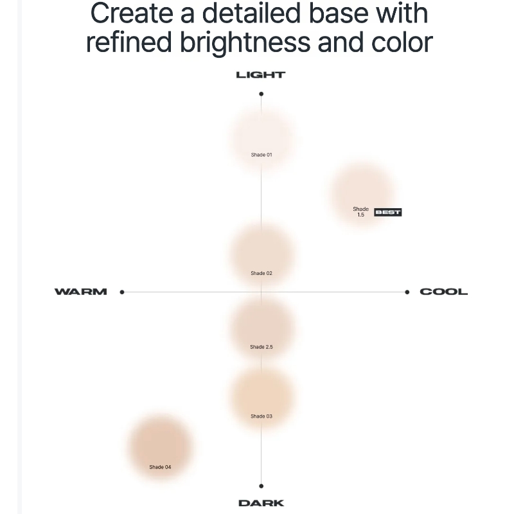Click the dot above the DARK label
Screen dimensions: 514x514
[x=261, y=486]
